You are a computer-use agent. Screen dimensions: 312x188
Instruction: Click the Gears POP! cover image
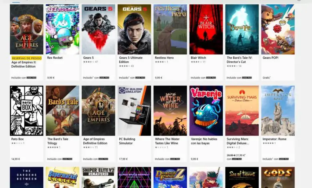click(x=278, y=29)
